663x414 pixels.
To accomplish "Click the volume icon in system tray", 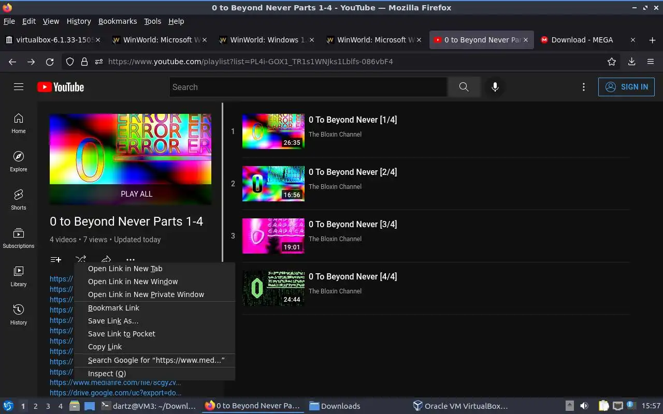I will 584,406.
